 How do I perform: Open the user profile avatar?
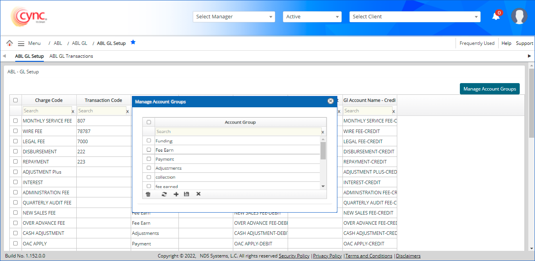[x=519, y=16]
